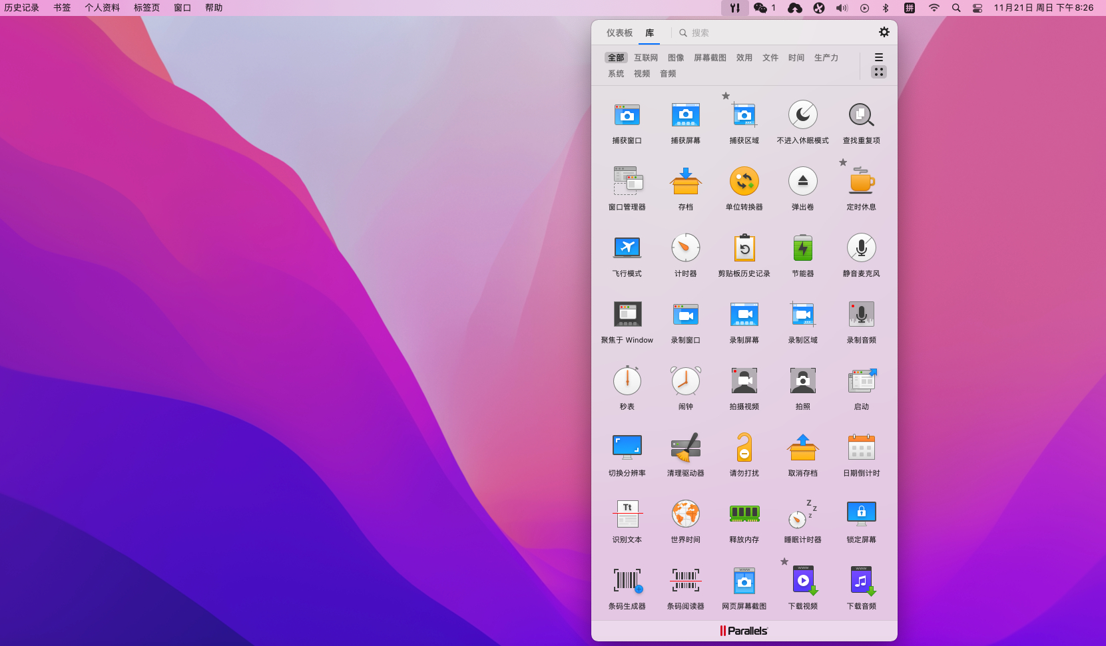
Task: 切换到网格视图模式
Action: tap(879, 72)
